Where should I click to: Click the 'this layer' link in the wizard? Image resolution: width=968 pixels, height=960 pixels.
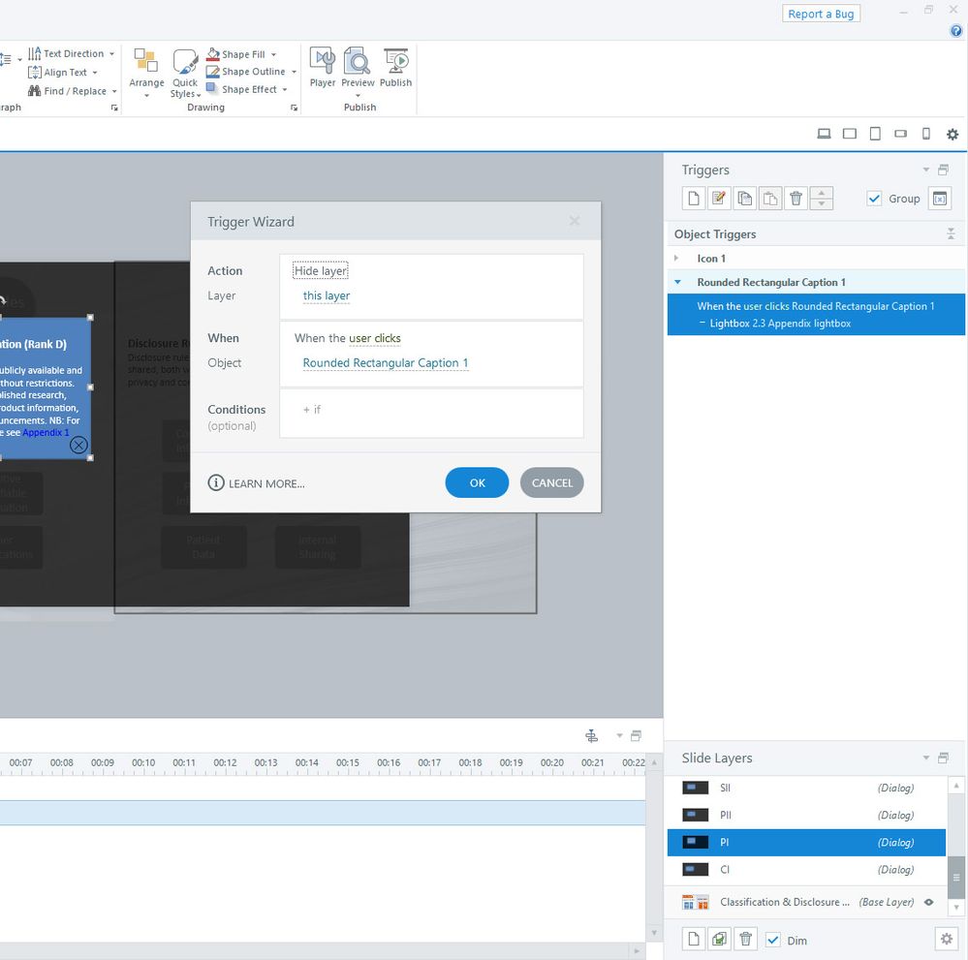pos(327,296)
